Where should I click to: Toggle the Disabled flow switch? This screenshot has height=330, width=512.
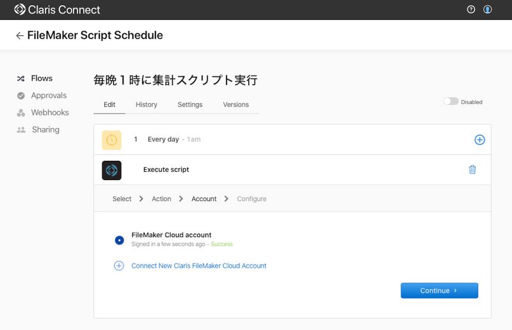(451, 101)
